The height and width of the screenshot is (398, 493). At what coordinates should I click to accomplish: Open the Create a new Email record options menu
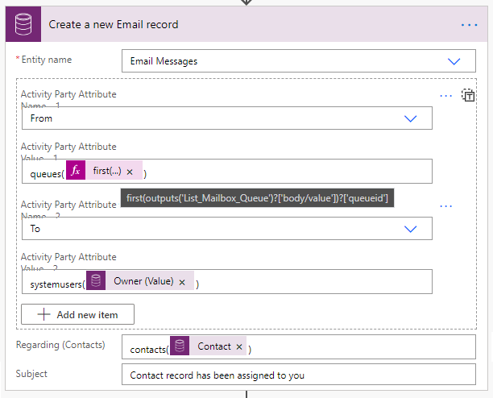469,25
